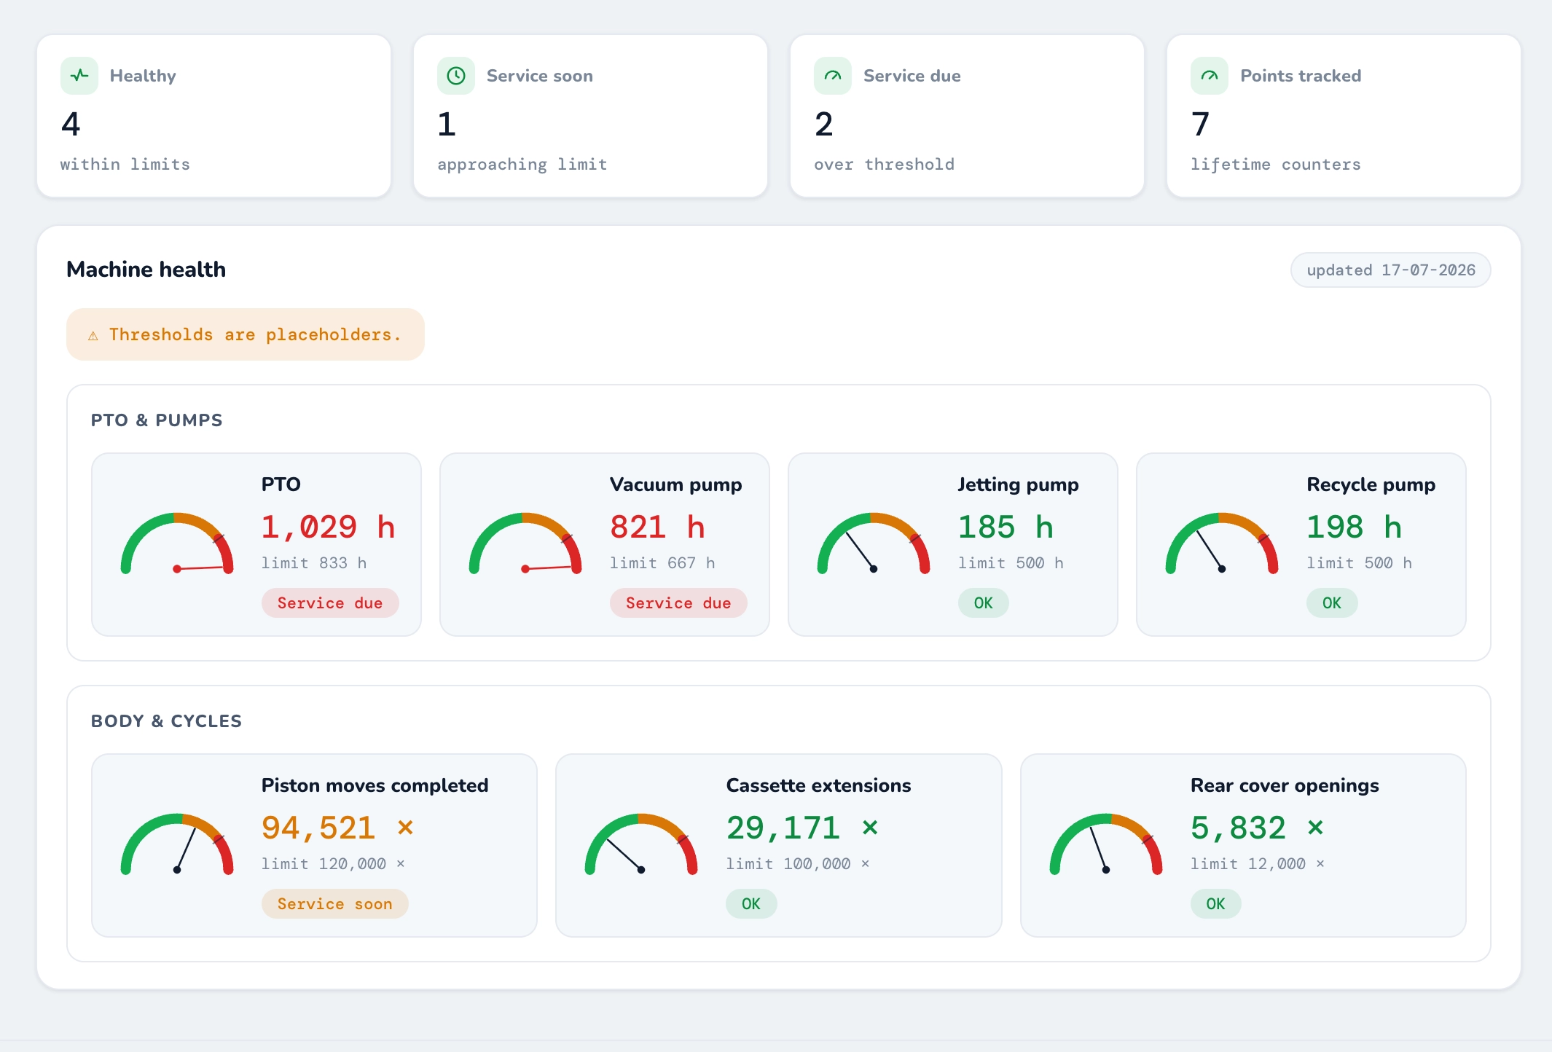Viewport: 1552px width, 1052px height.
Task: Click the BODY & CYCLES section header
Action: 166,721
